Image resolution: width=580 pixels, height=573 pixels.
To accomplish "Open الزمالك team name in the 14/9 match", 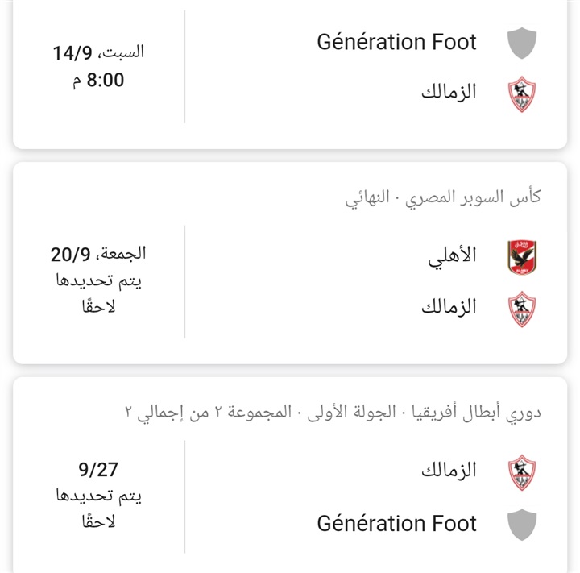I will pyautogui.click(x=449, y=92).
